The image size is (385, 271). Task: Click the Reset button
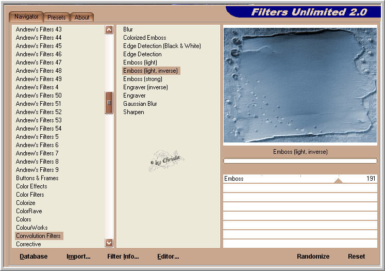click(x=356, y=257)
